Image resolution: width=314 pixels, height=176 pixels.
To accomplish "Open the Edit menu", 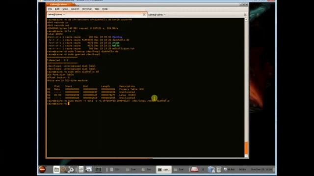I will click(x=57, y=9).
